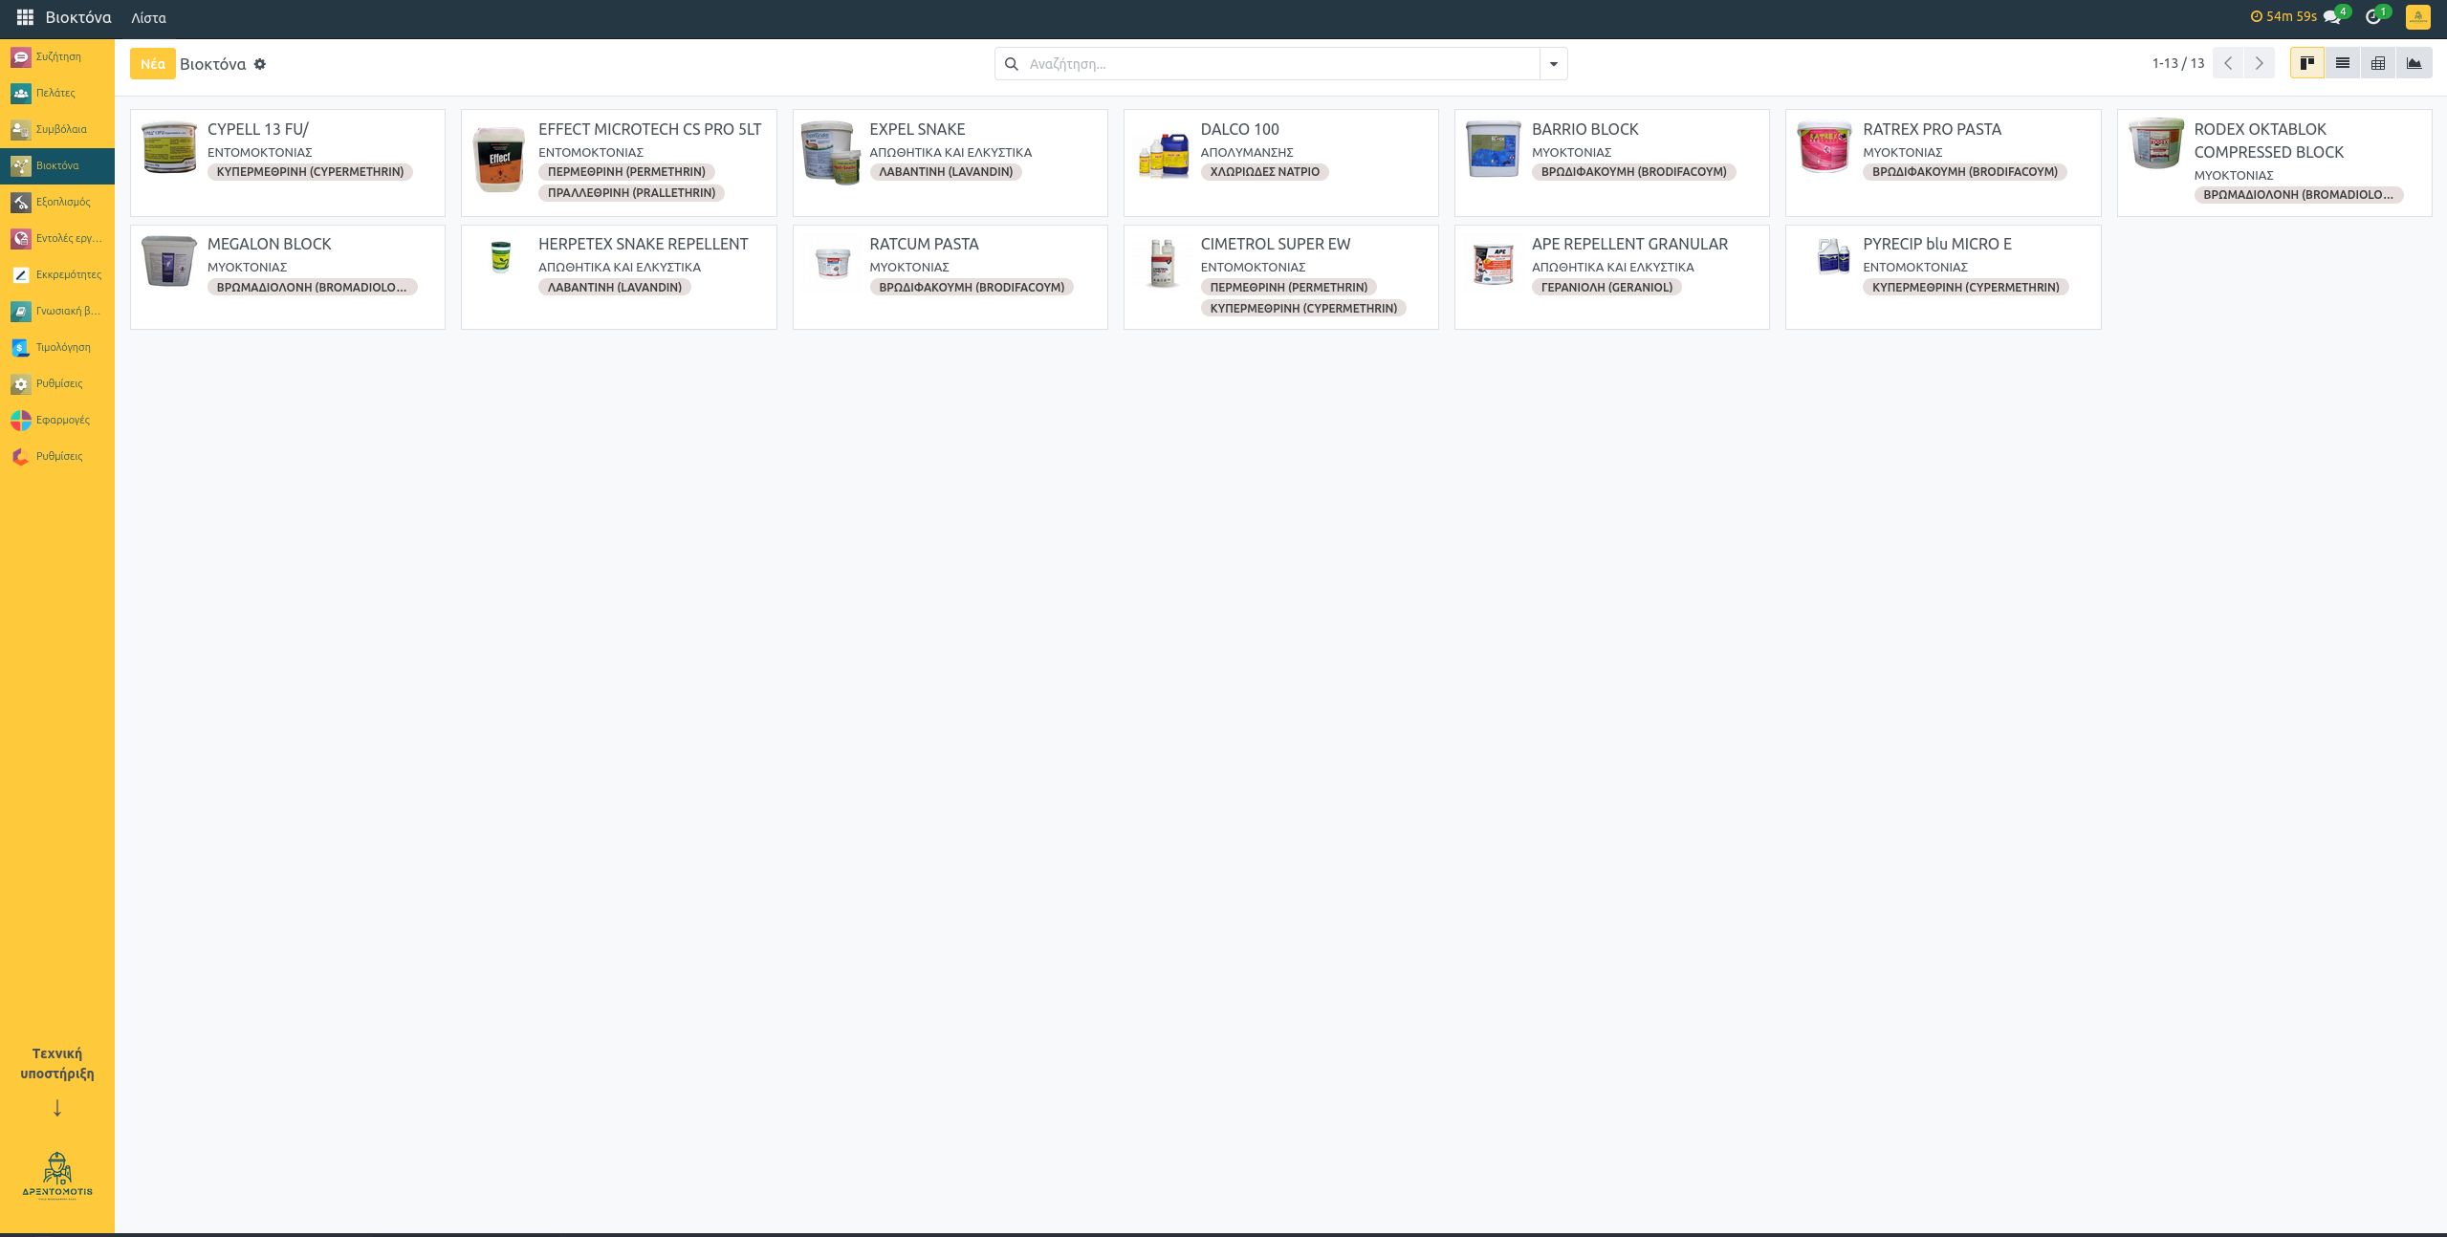2447x1237 pixels.
Task: Open Συμβόλαια in sidebar
Action: point(57,129)
